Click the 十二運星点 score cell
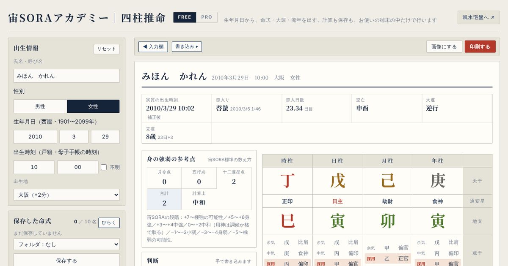This screenshot has width=508, height=266. (x=234, y=178)
